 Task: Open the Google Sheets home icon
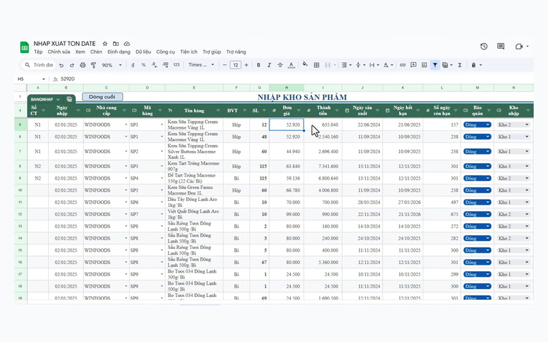pos(24,47)
